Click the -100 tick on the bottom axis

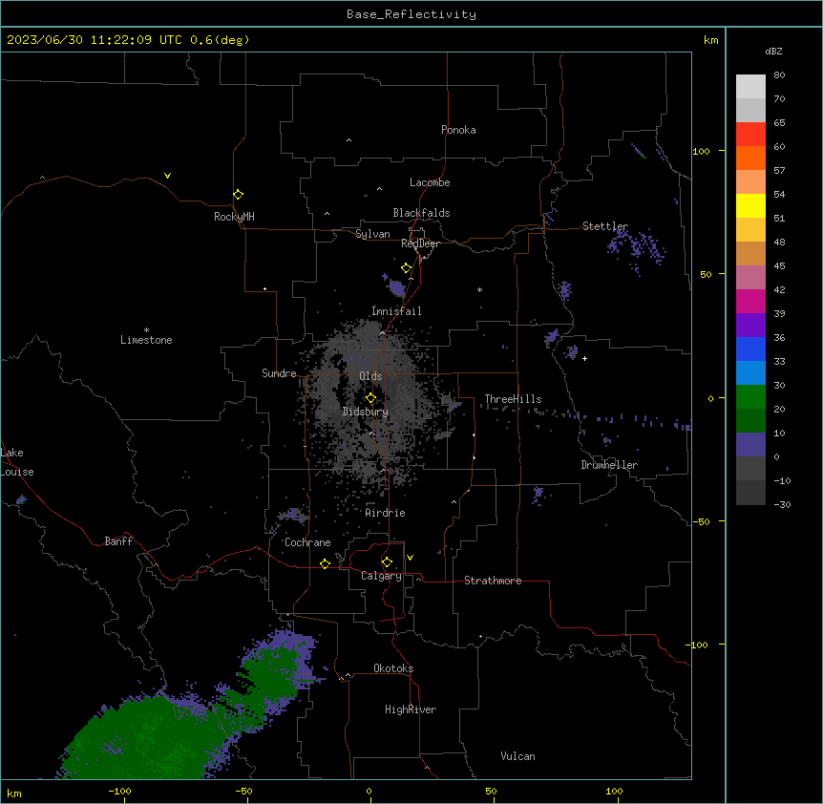click(x=119, y=791)
